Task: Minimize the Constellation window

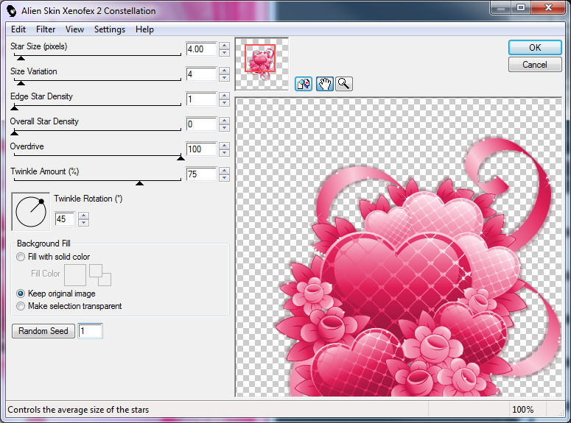Action: (501, 7)
